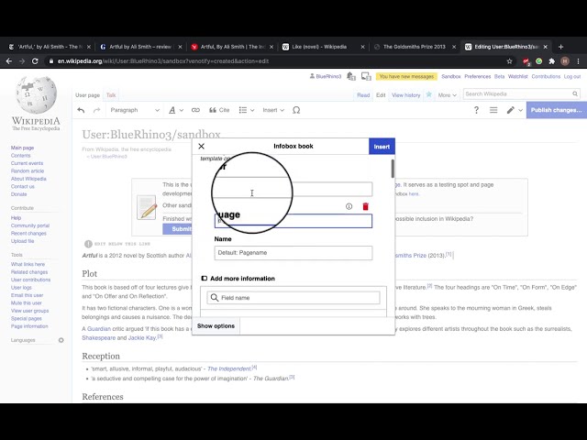This screenshot has height=440, width=587.
Task: Open What links here in Tools
Action: [28, 264]
